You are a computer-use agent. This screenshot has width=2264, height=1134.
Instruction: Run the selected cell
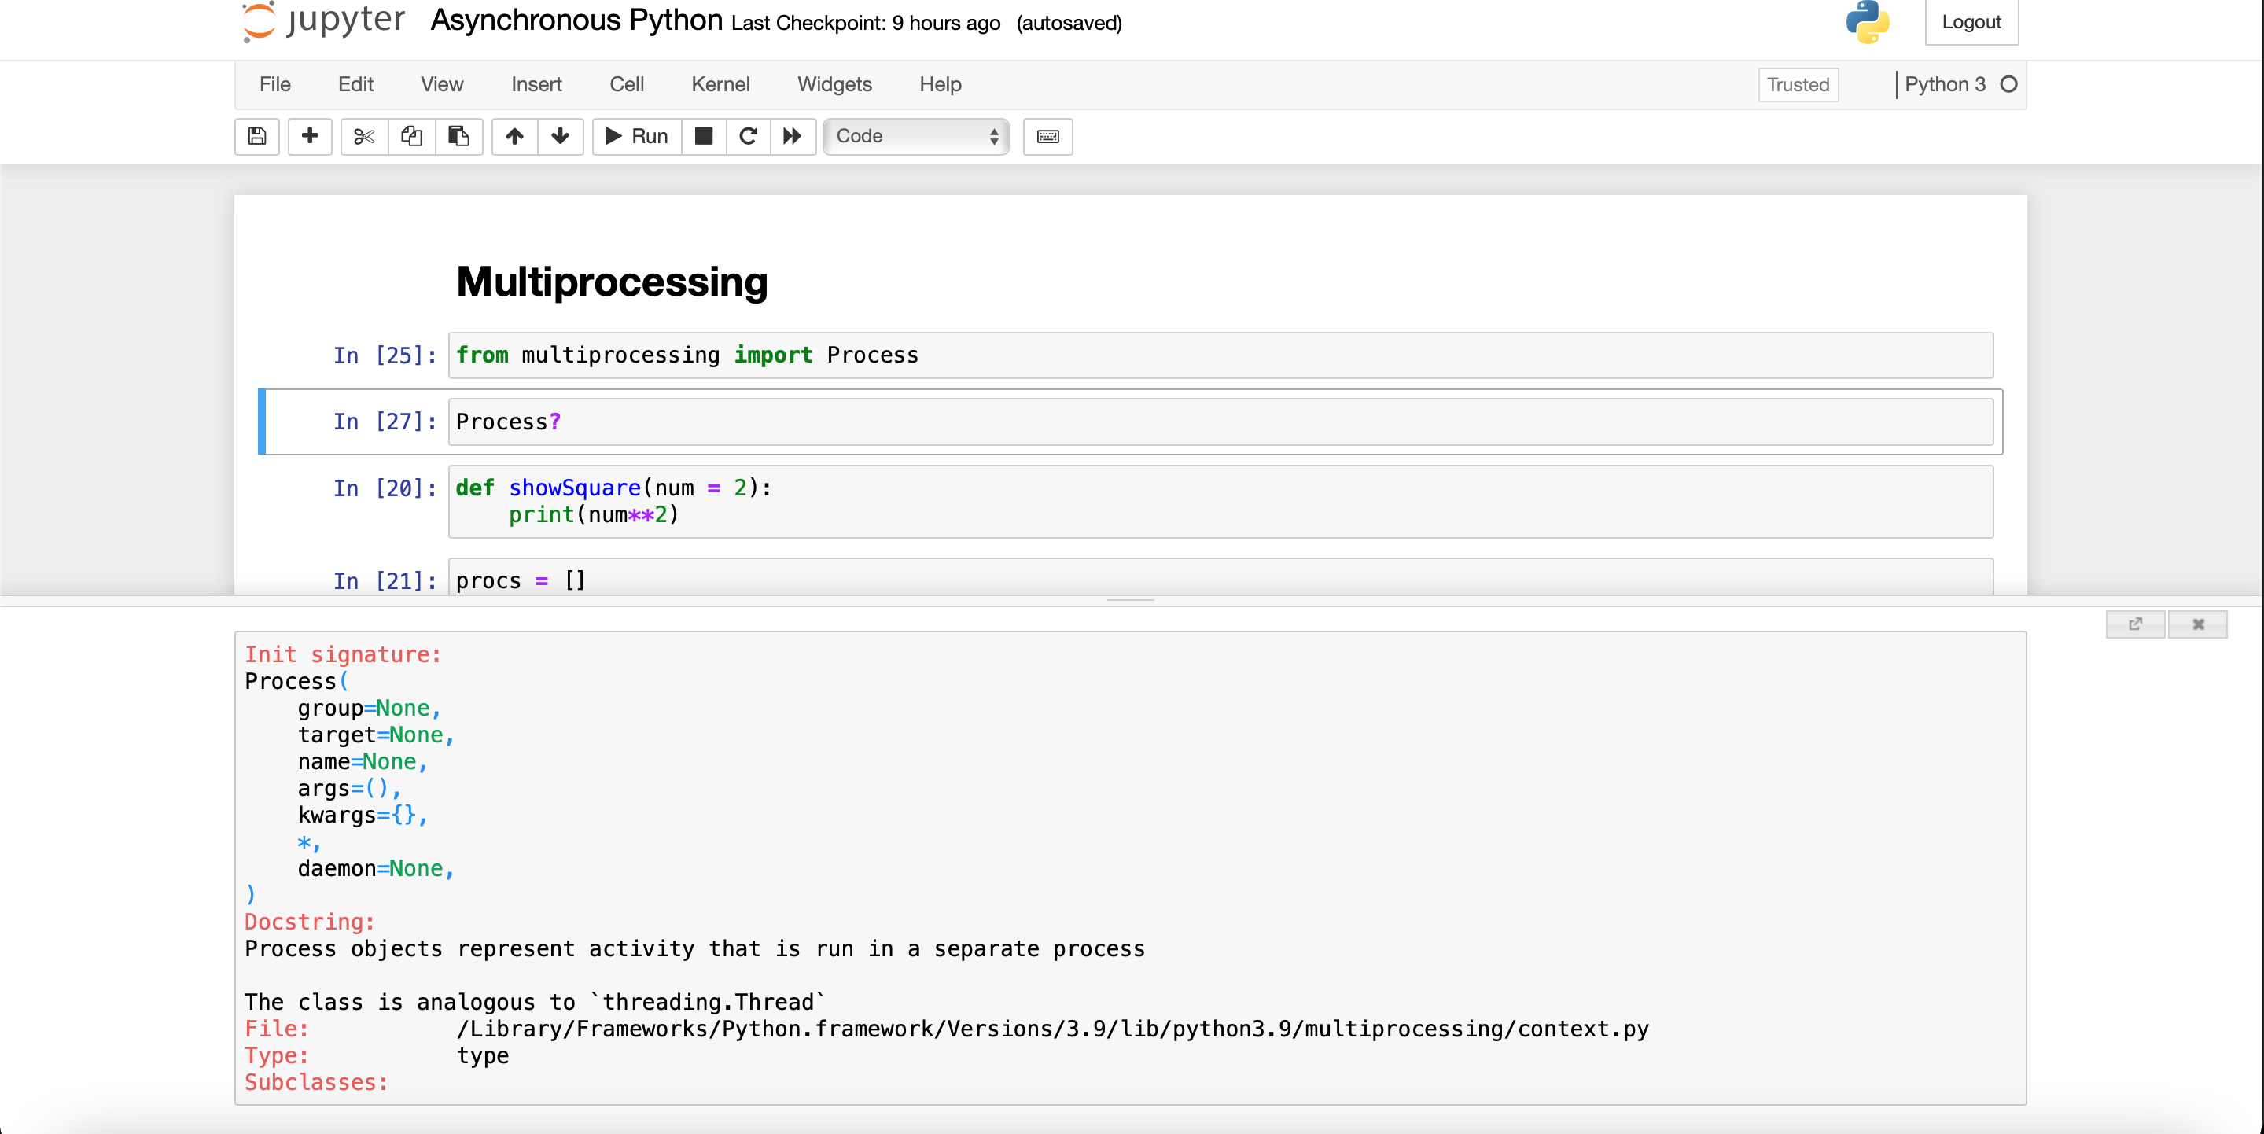[637, 136]
